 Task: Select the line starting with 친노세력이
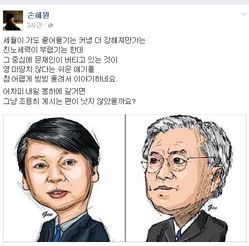(43, 50)
